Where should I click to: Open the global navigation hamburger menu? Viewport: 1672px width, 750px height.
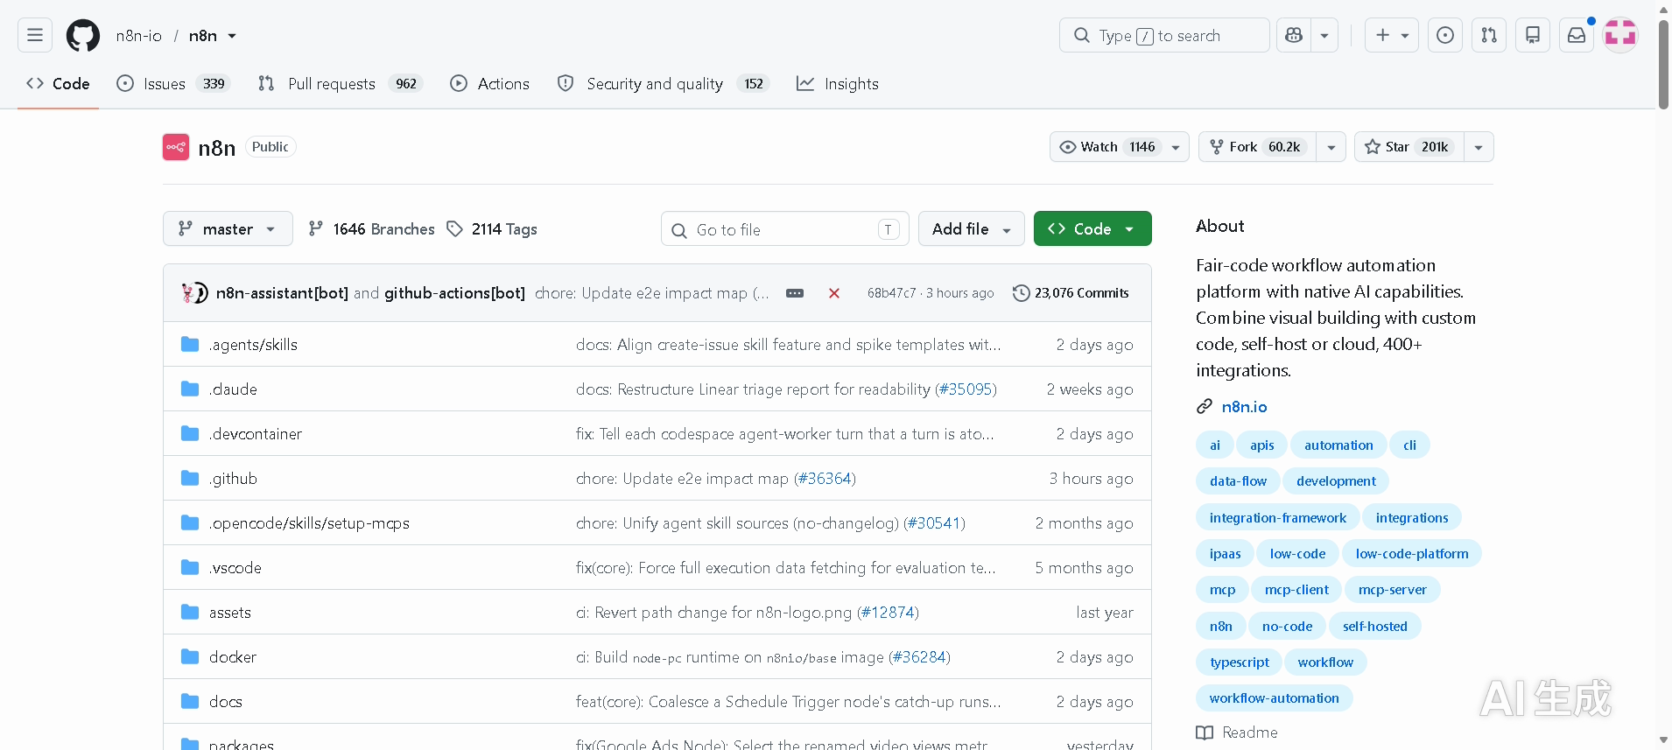[35, 35]
